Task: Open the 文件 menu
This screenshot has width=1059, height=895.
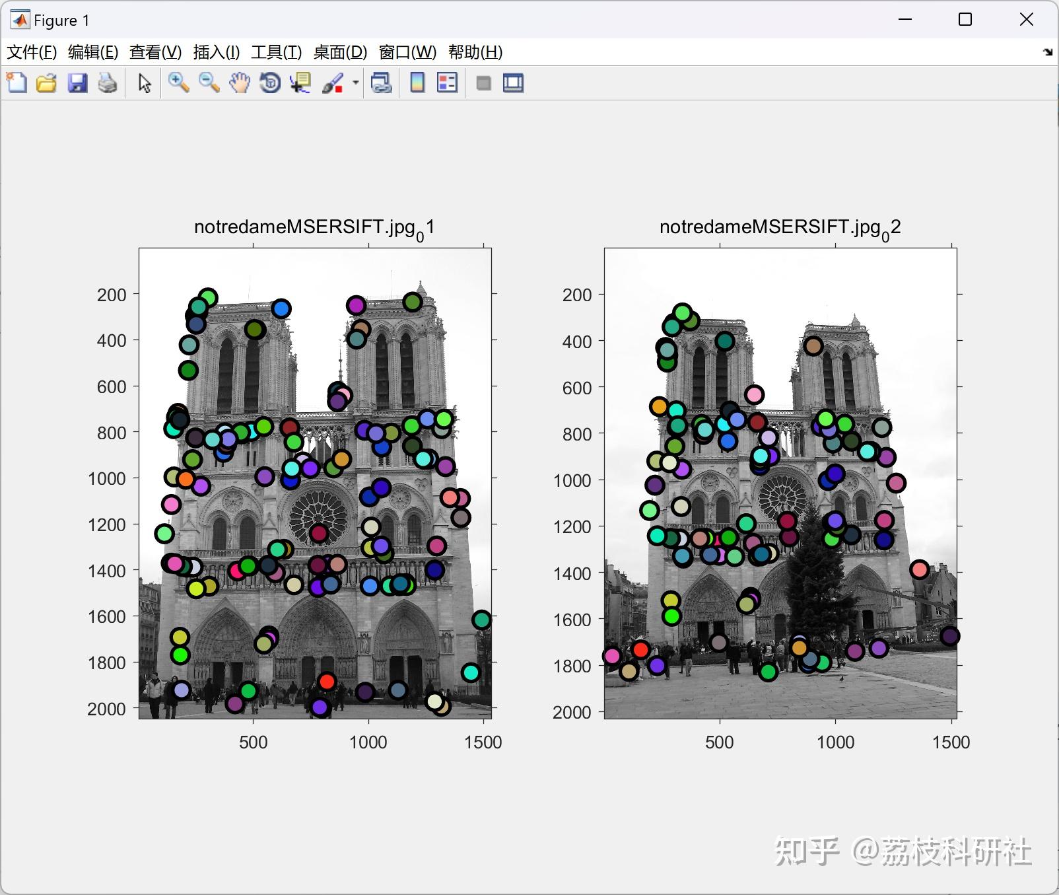Action: pyautogui.click(x=30, y=52)
